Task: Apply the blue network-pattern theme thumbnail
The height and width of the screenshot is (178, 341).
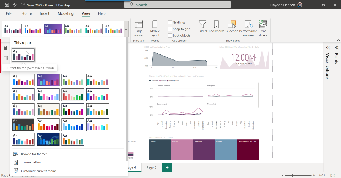Action: coord(48,139)
